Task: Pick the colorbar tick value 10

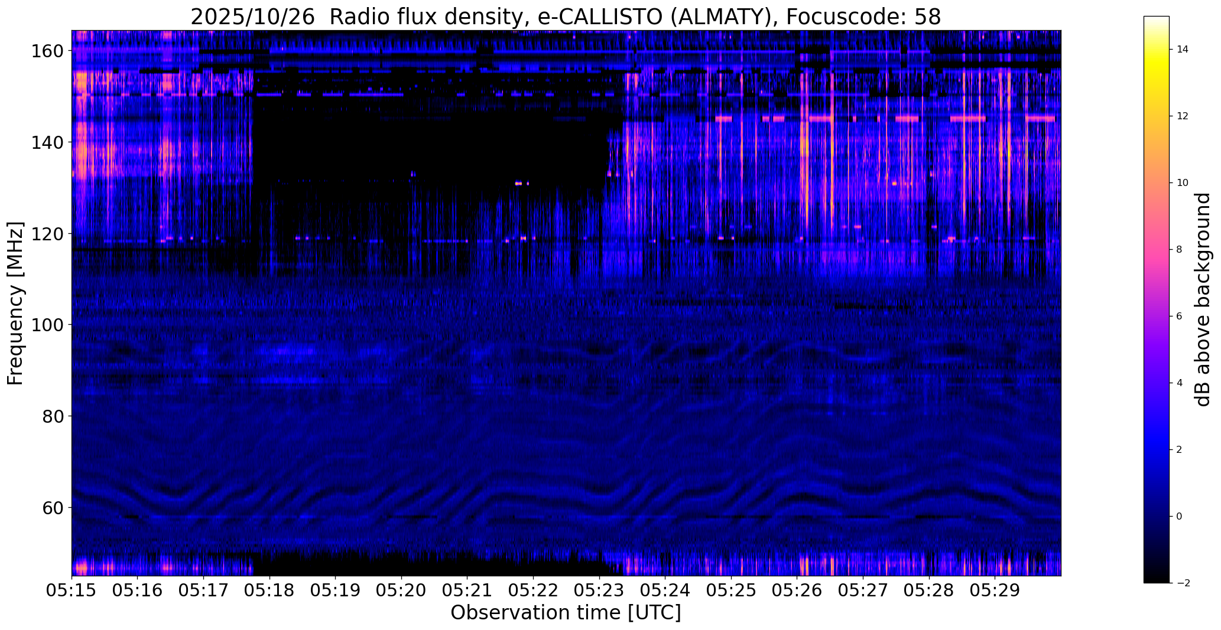Action: click(x=1182, y=183)
